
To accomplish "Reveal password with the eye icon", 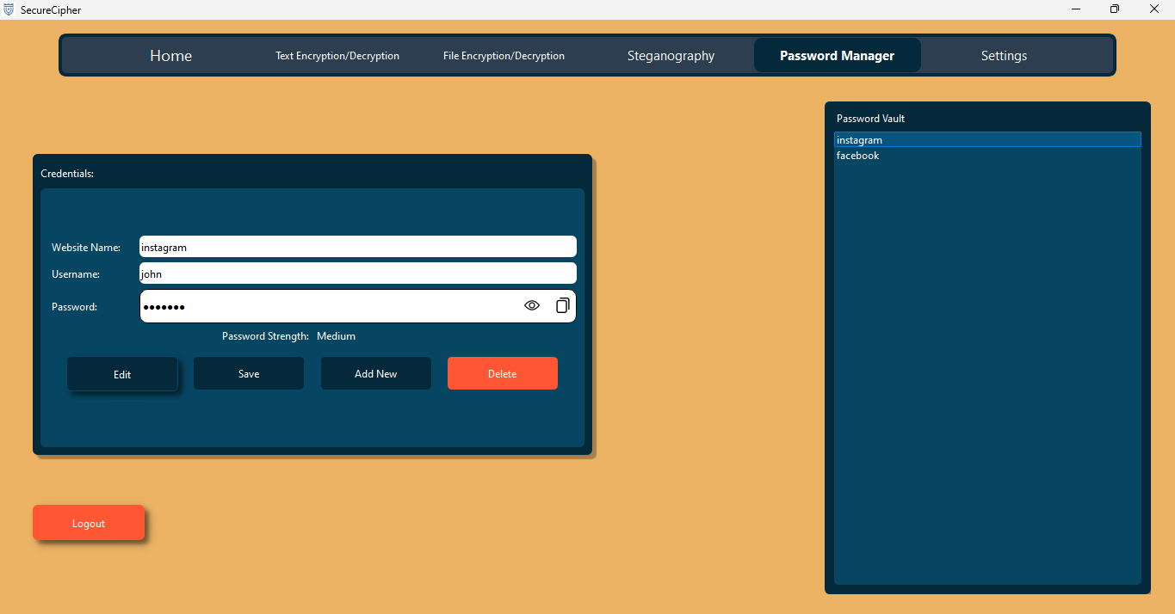I will tap(532, 305).
